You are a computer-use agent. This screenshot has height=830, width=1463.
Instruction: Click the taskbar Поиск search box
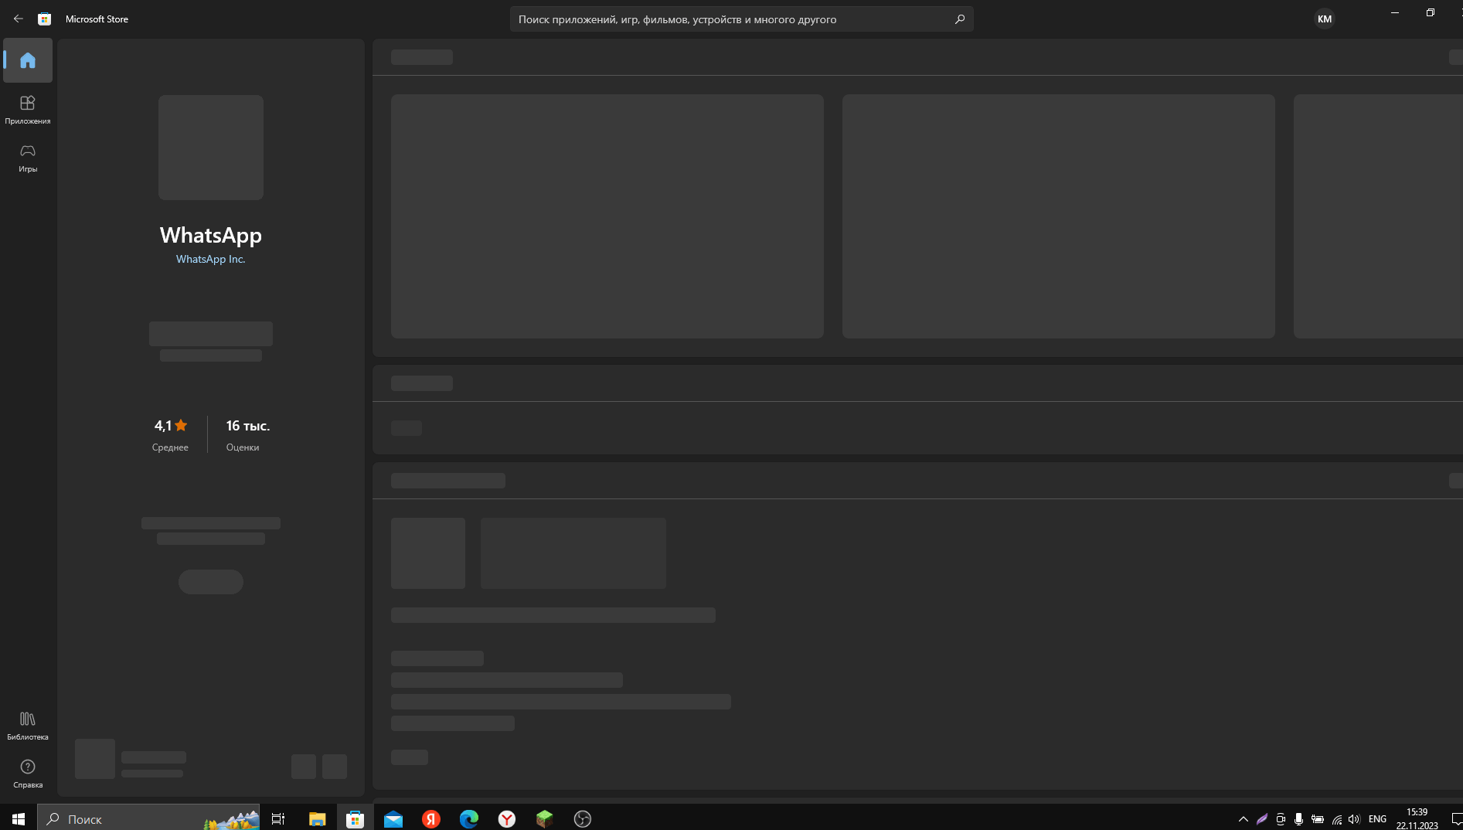pos(148,818)
